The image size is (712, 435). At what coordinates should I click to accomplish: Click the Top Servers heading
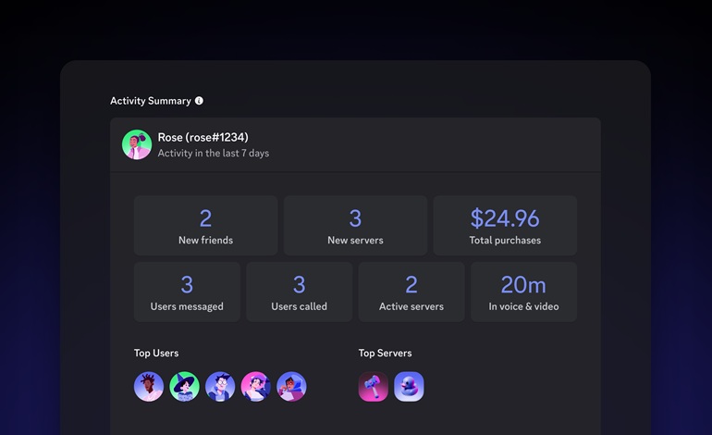[385, 353]
